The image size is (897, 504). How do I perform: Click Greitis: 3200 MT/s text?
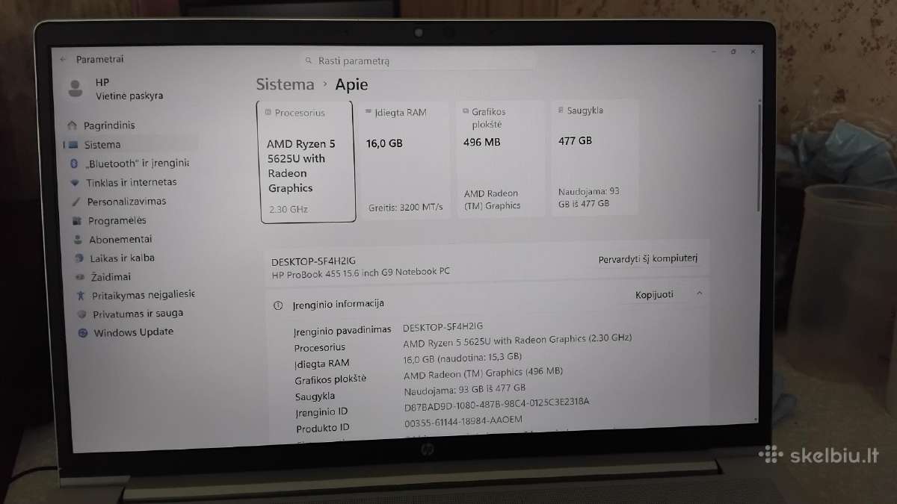405,207
